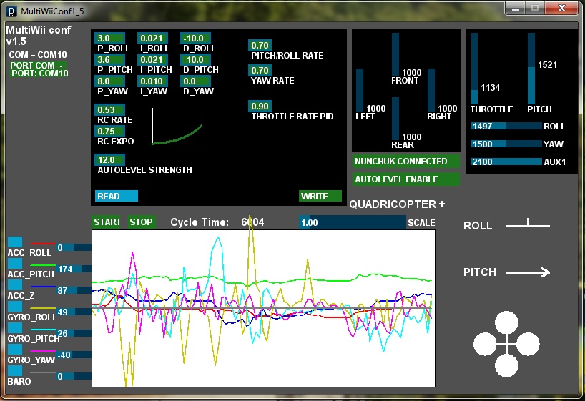The width and height of the screenshot is (585, 401).
Task: Click the ACC_PITCH value slider showing 174
Action: (x=74, y=269)
